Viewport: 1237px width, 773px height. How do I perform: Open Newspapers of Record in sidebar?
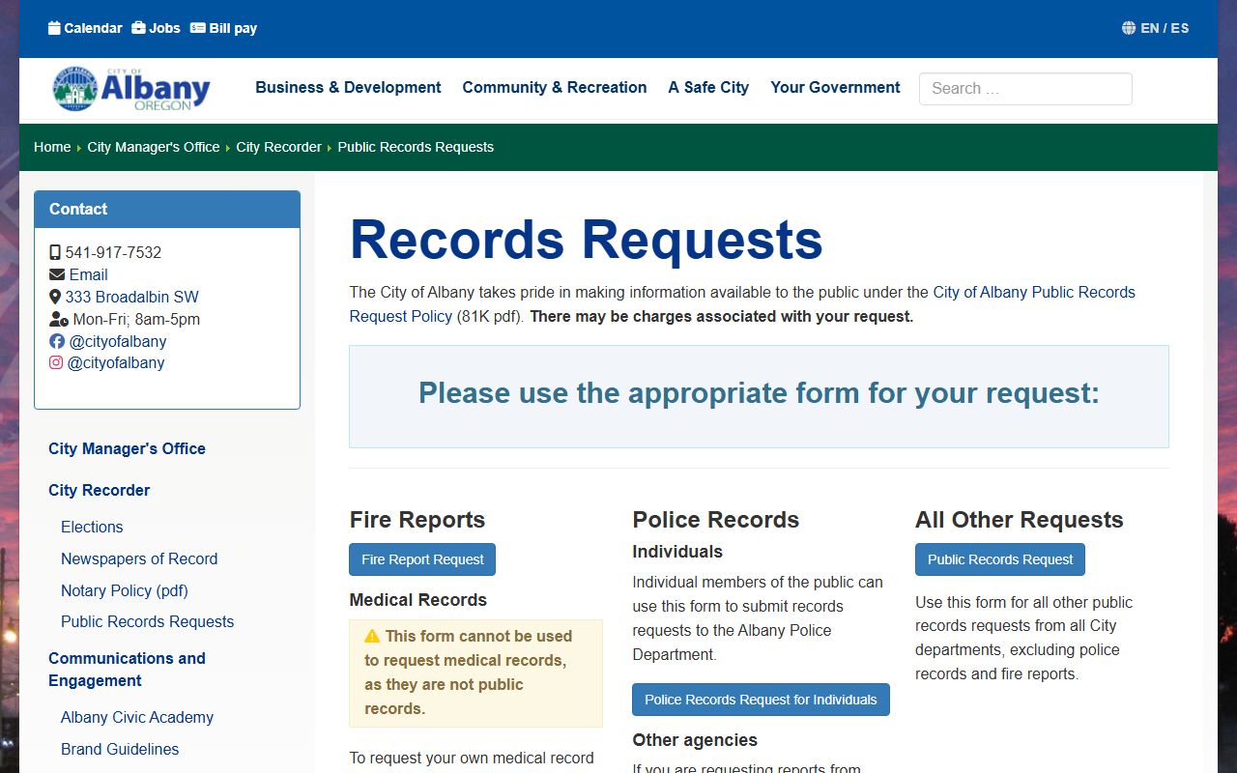pos(139,558)
